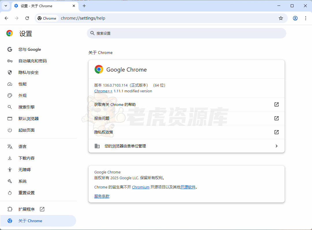Open the profile avatar icon

coord(295,18)
